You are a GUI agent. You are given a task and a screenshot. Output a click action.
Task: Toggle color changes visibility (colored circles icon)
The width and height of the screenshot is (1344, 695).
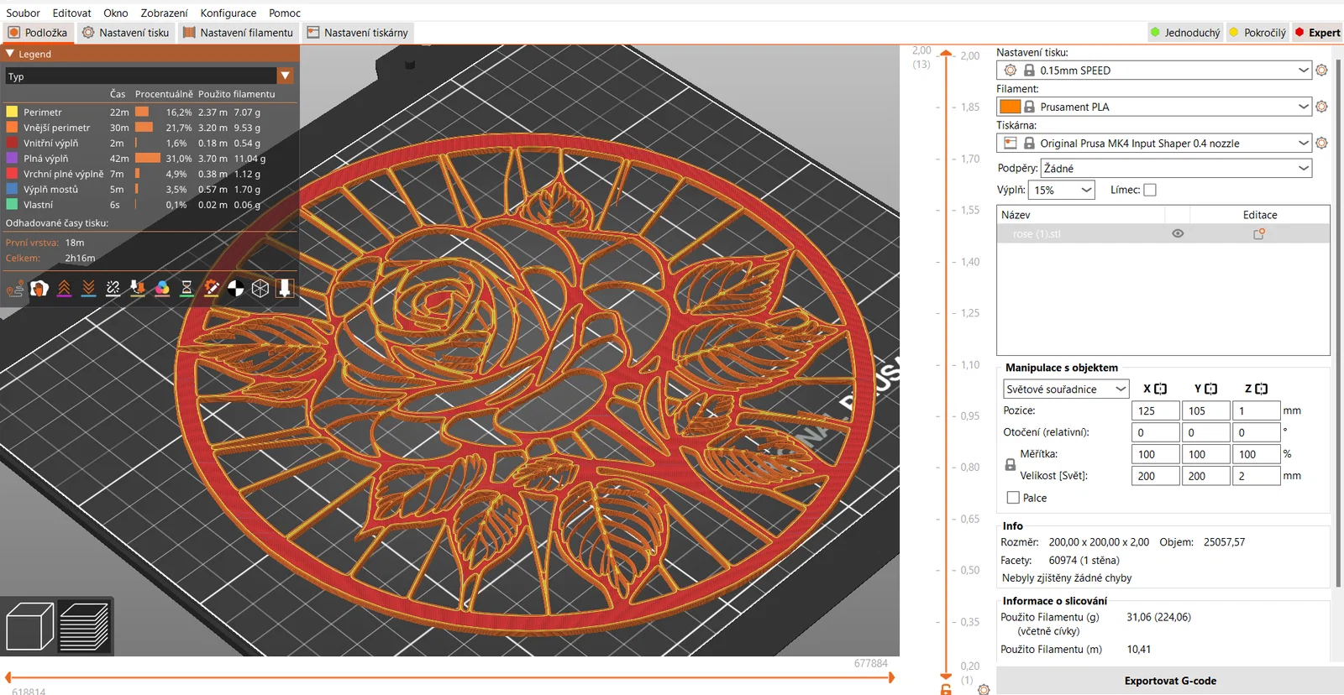coord(162,289)
